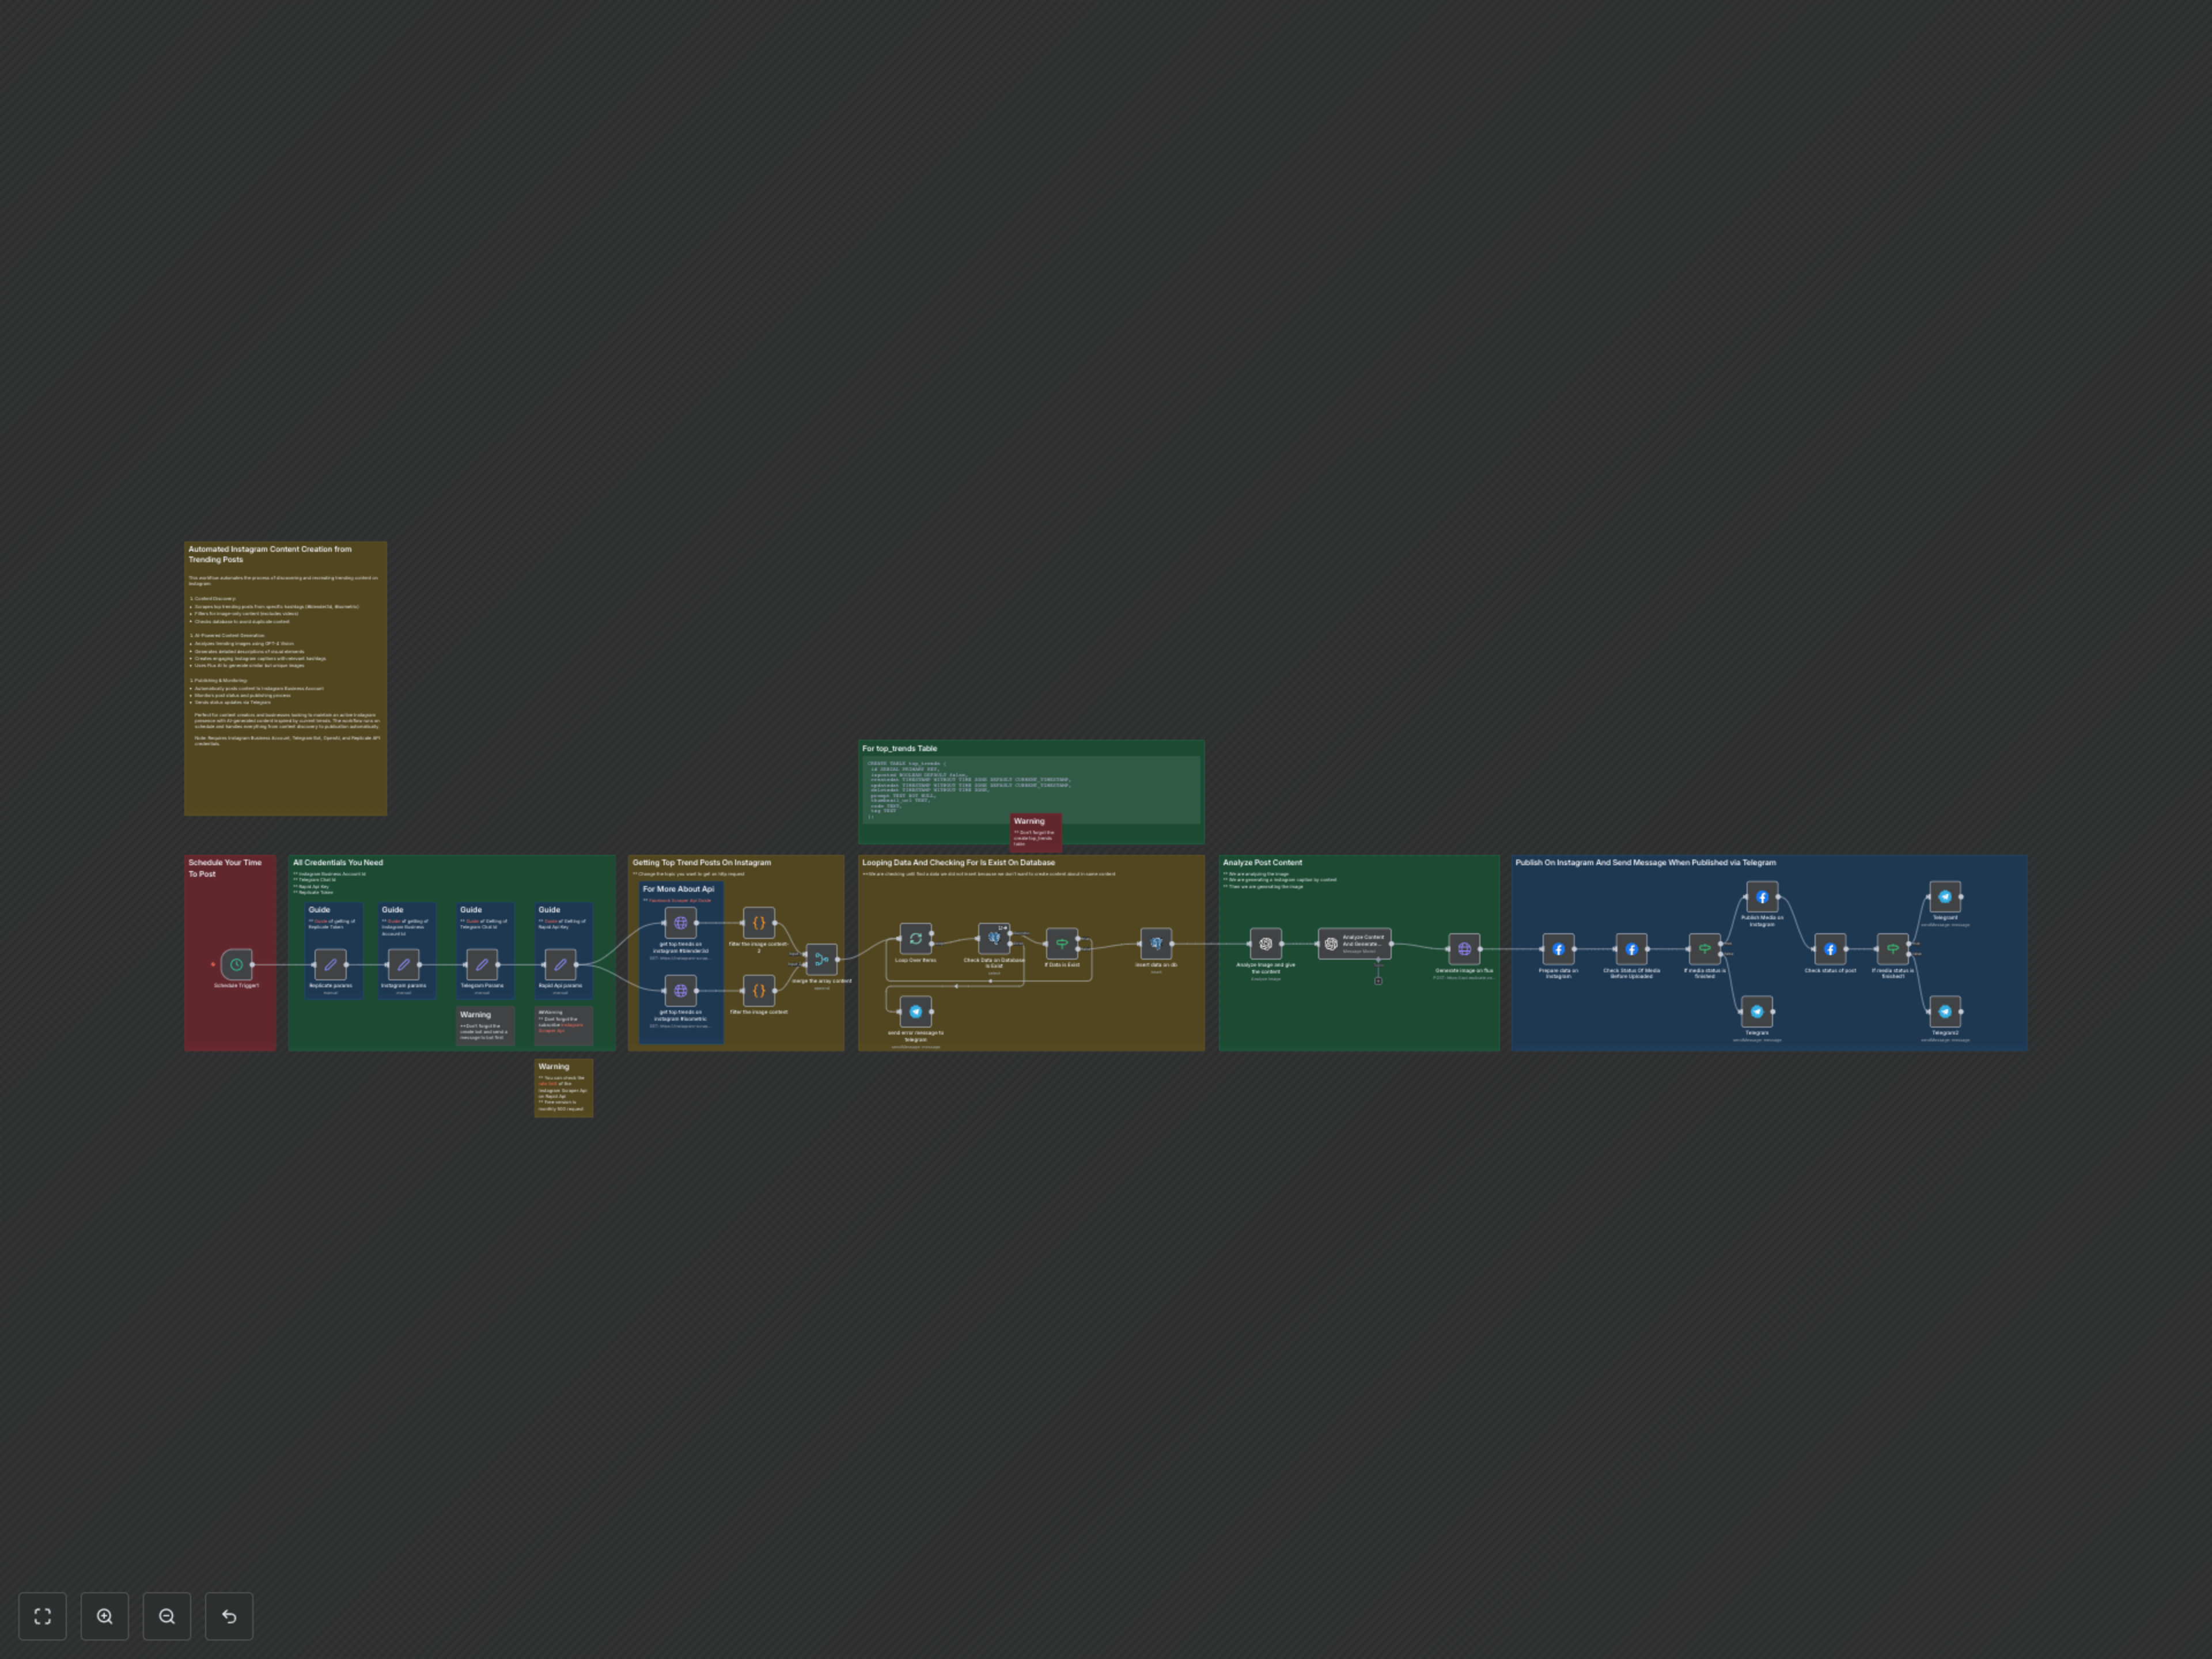Select the Publish Media on Instagram node
Screen dimensions: 2212x1659
pyautogui.click(x=1762, y=897)
